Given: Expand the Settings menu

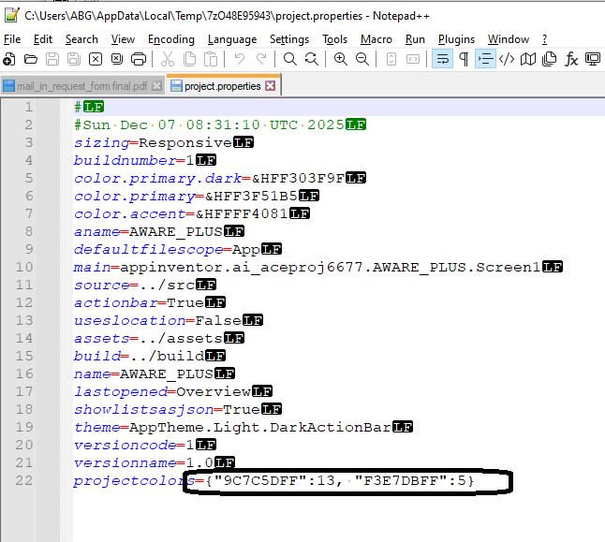Looking at the screenshot, I should pos(288,39).
